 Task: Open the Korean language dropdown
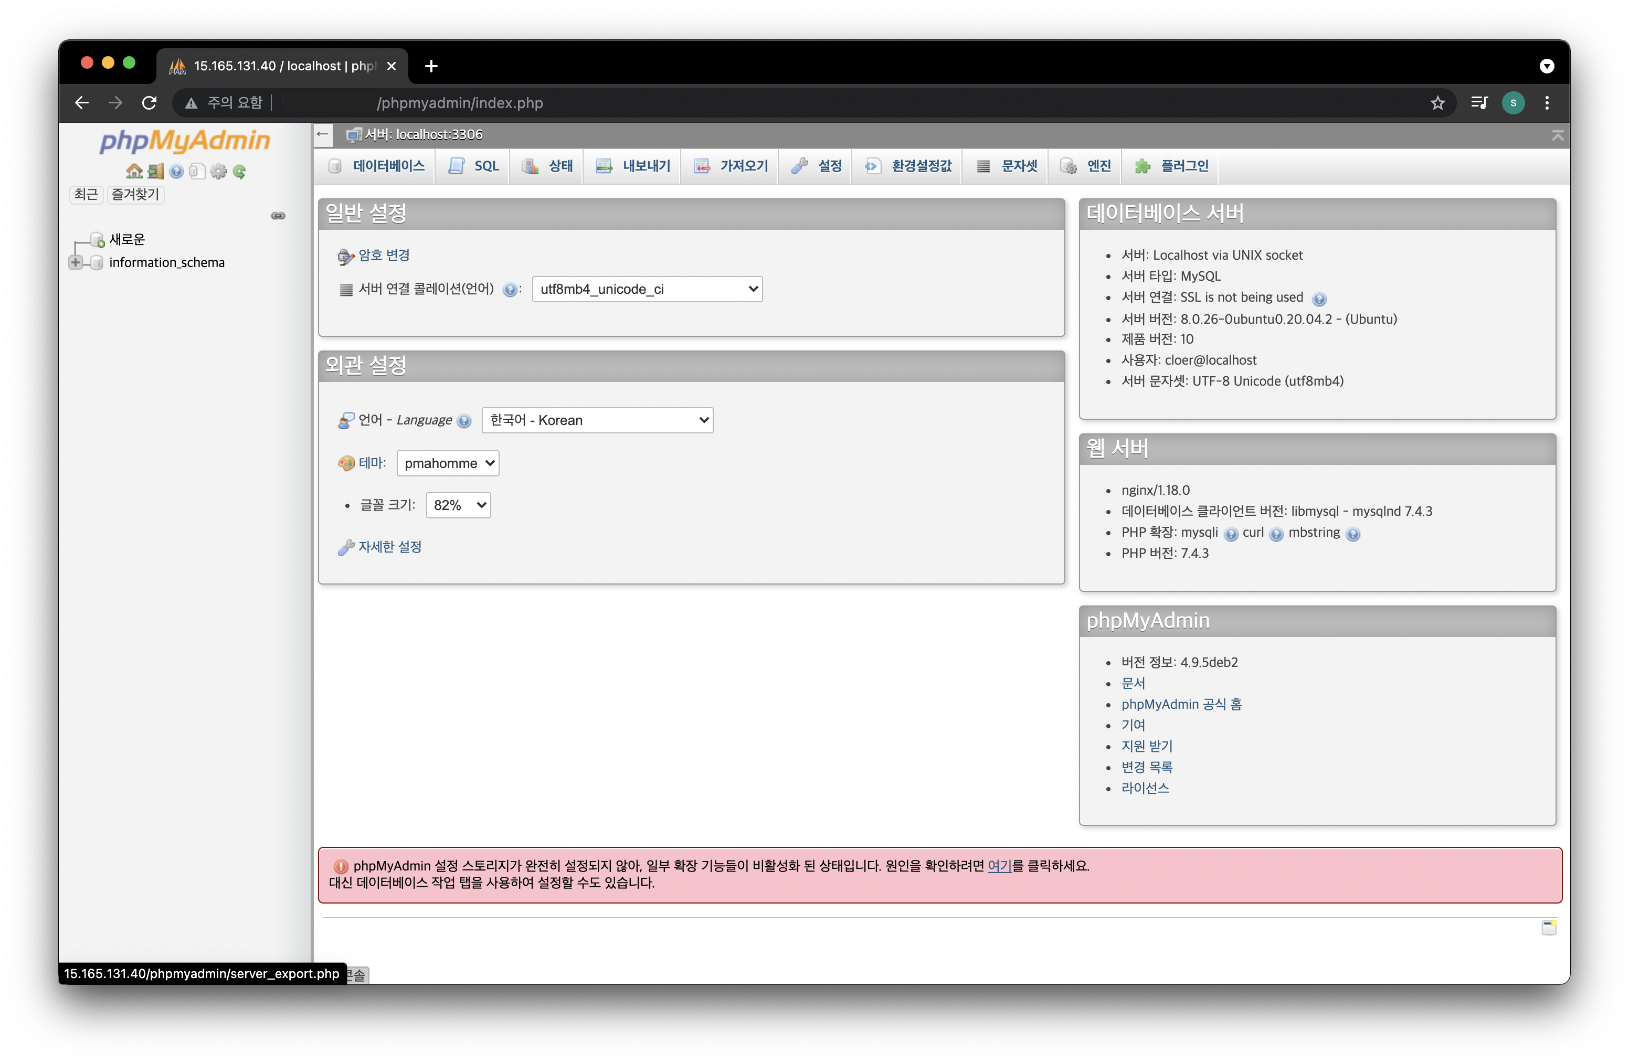[597, 420]
